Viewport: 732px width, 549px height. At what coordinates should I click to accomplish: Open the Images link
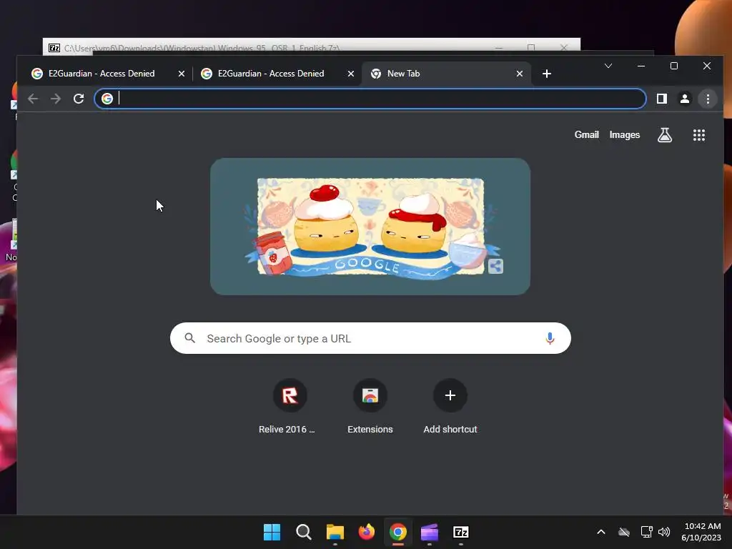click(x=625, y=135)
